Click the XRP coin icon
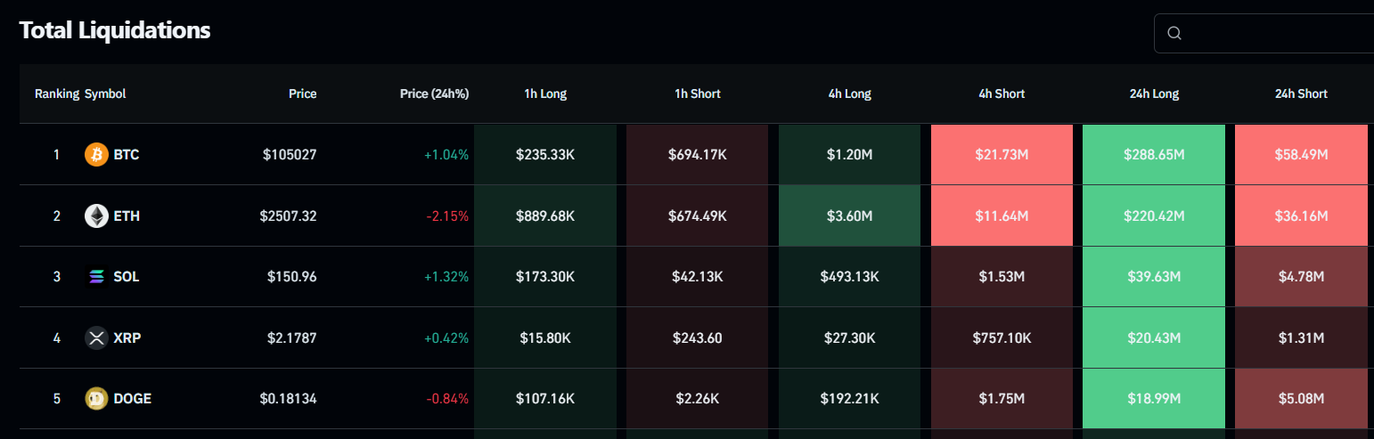 click(x=96, y=338)
